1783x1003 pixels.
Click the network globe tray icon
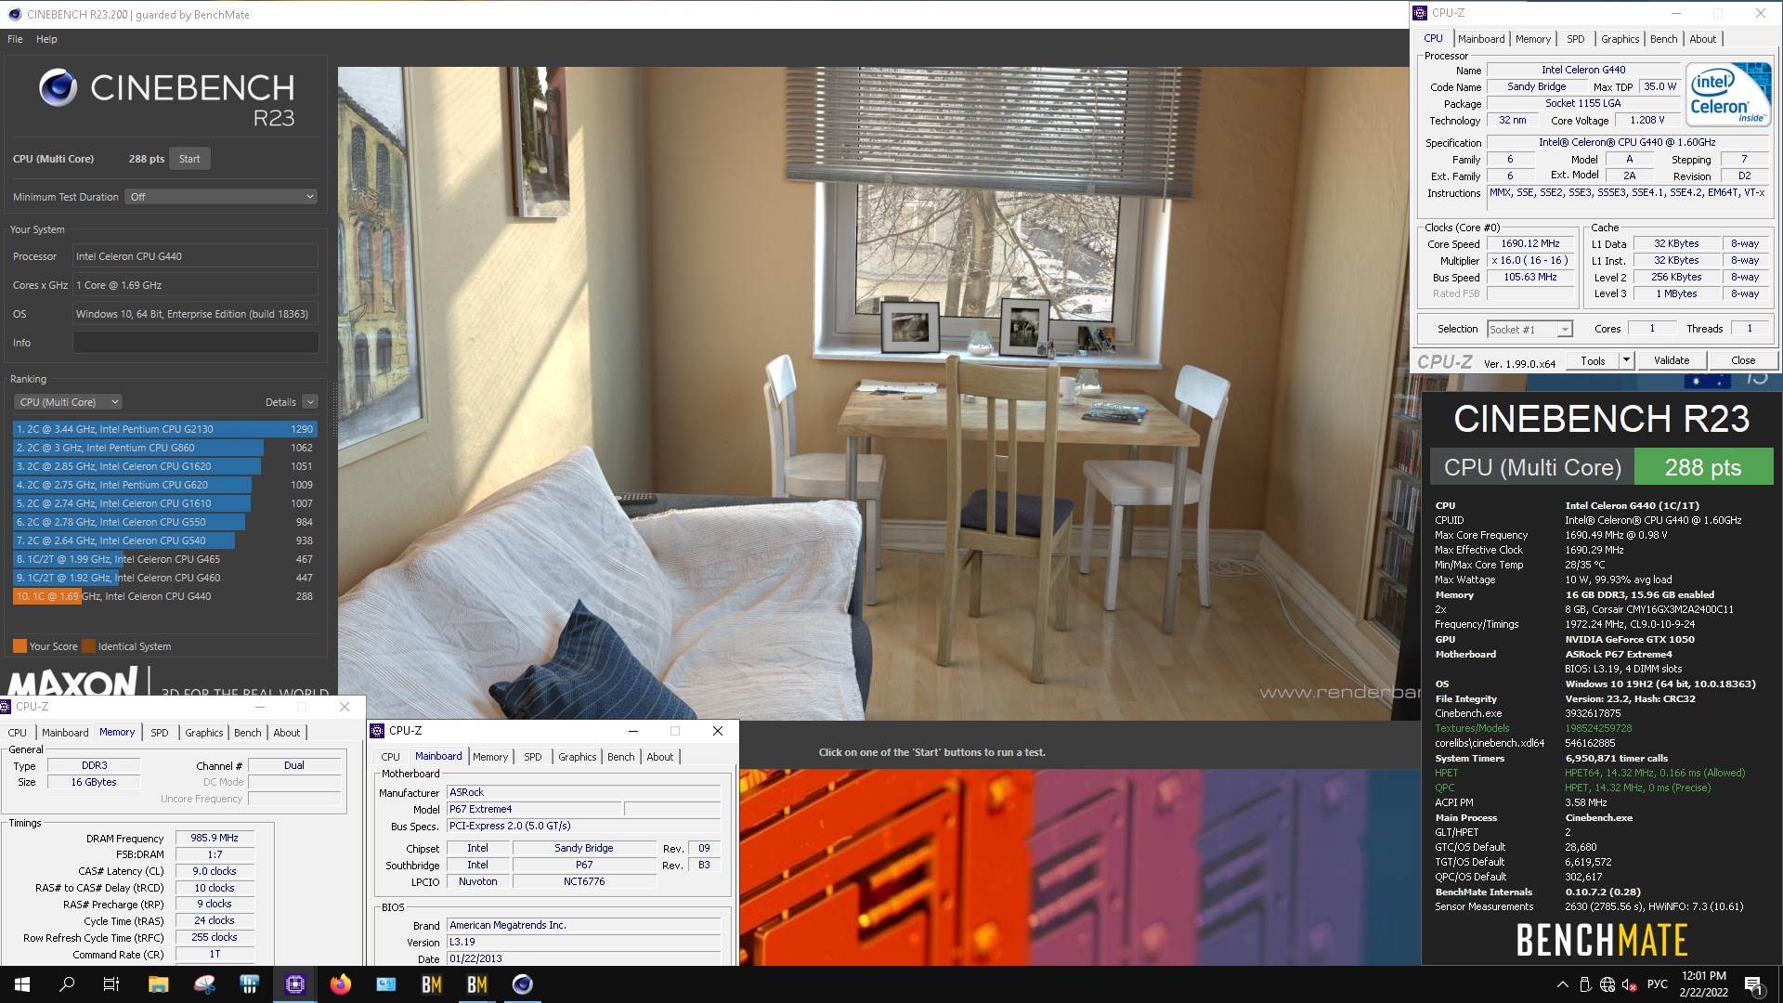[1607, 984]
